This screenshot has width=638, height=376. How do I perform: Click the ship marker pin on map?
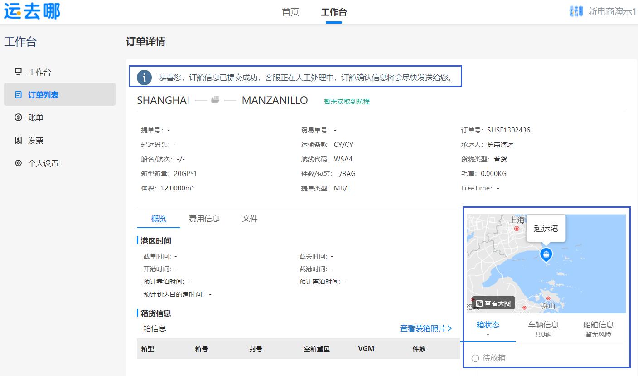coord(546,254)
